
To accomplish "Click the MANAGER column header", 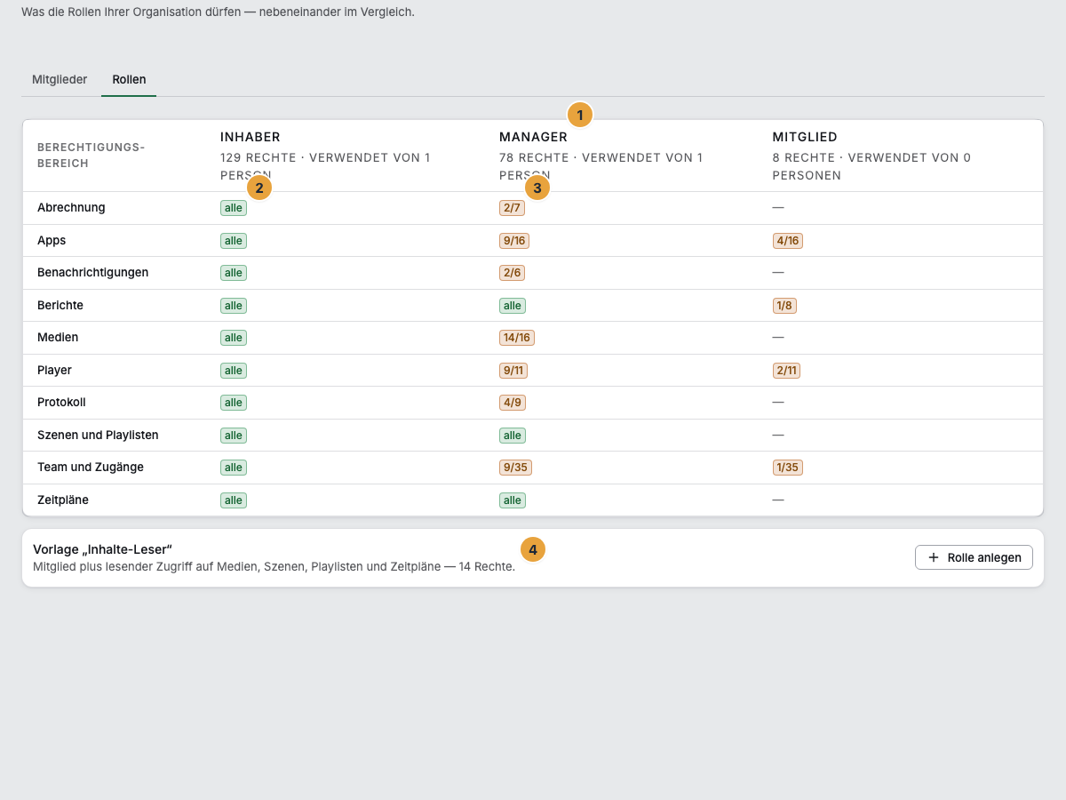I will click(533, 137).
